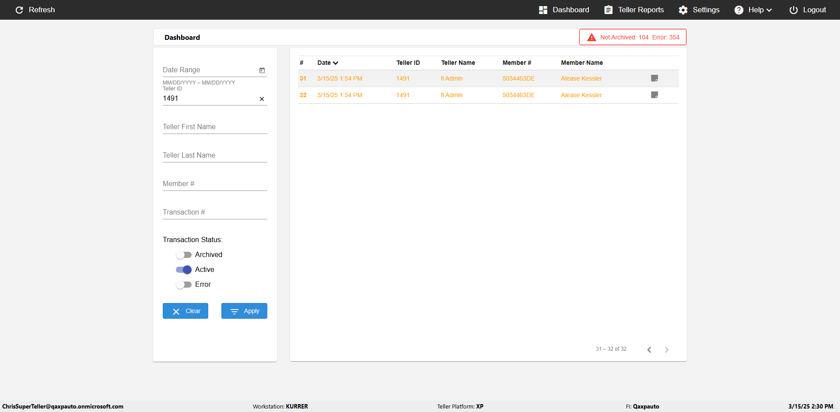This screenshot has height=412, width=840.
Task: Click the Member Name column header
Action: pyautogui.click(x=582, y=63)
